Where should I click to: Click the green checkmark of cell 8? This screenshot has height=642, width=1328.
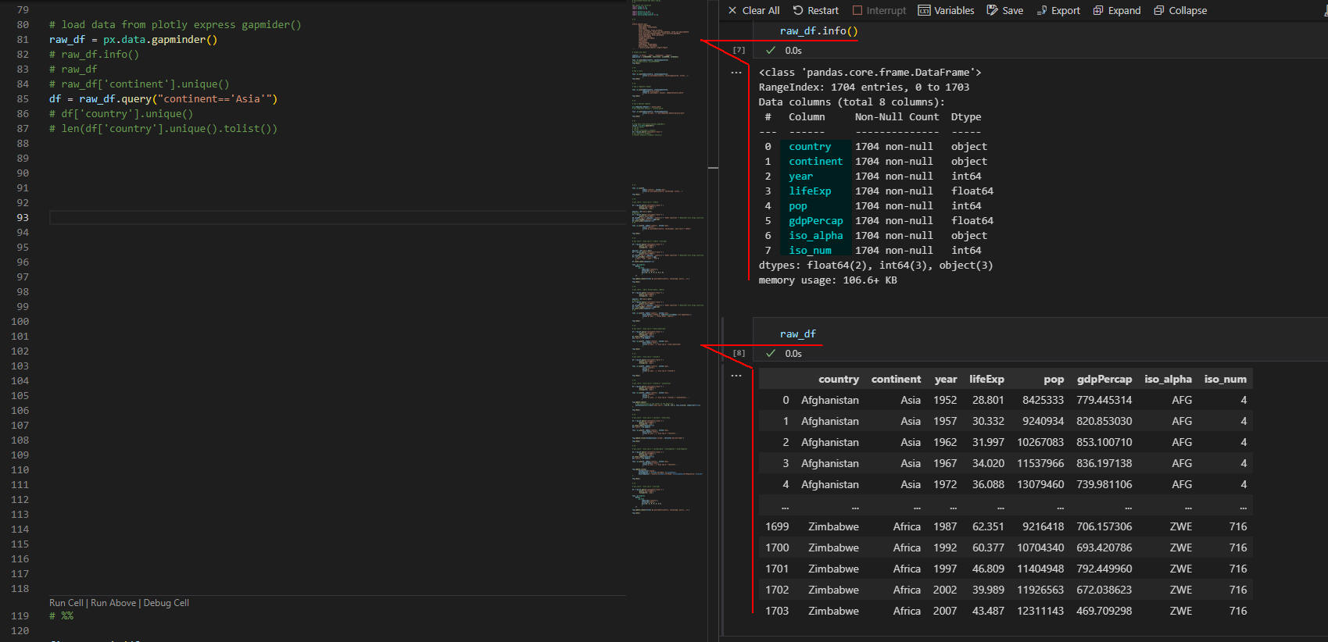point(771,353)
